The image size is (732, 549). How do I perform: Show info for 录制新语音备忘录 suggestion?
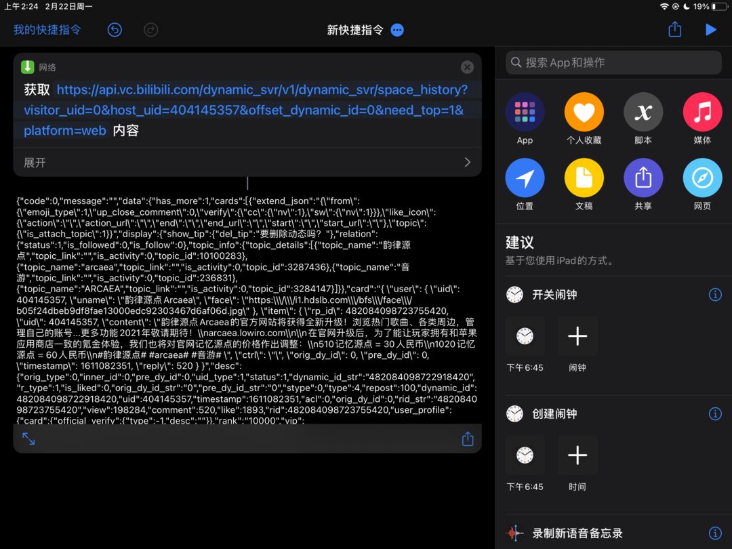point(715,533)
